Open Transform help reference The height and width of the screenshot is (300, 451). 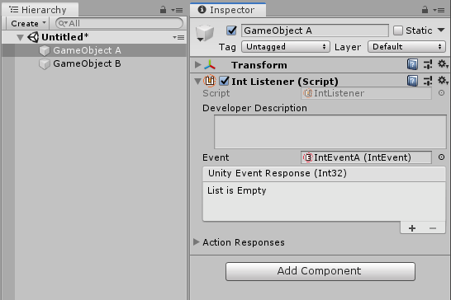click(412, 64)
